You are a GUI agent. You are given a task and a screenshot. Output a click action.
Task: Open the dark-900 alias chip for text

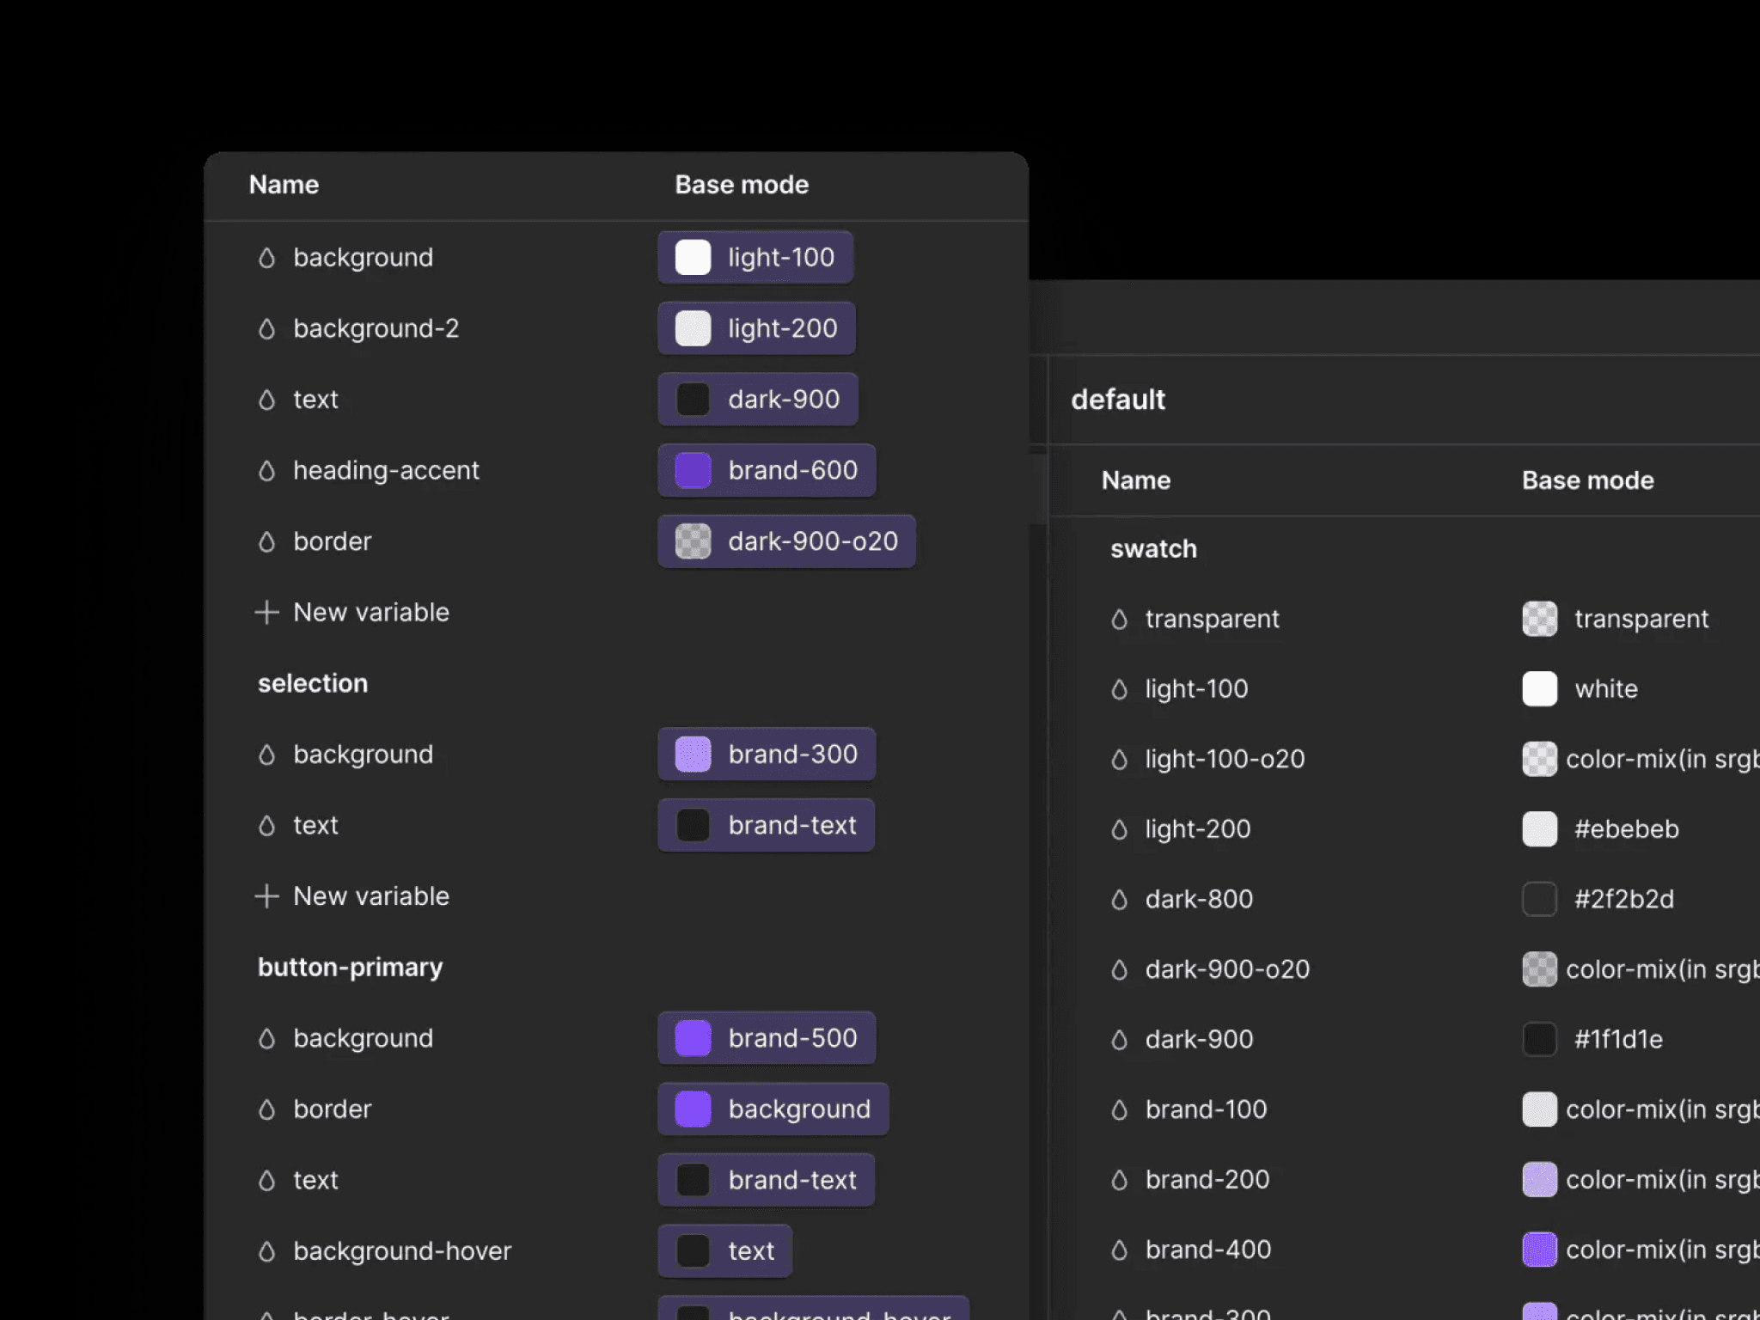758,400
